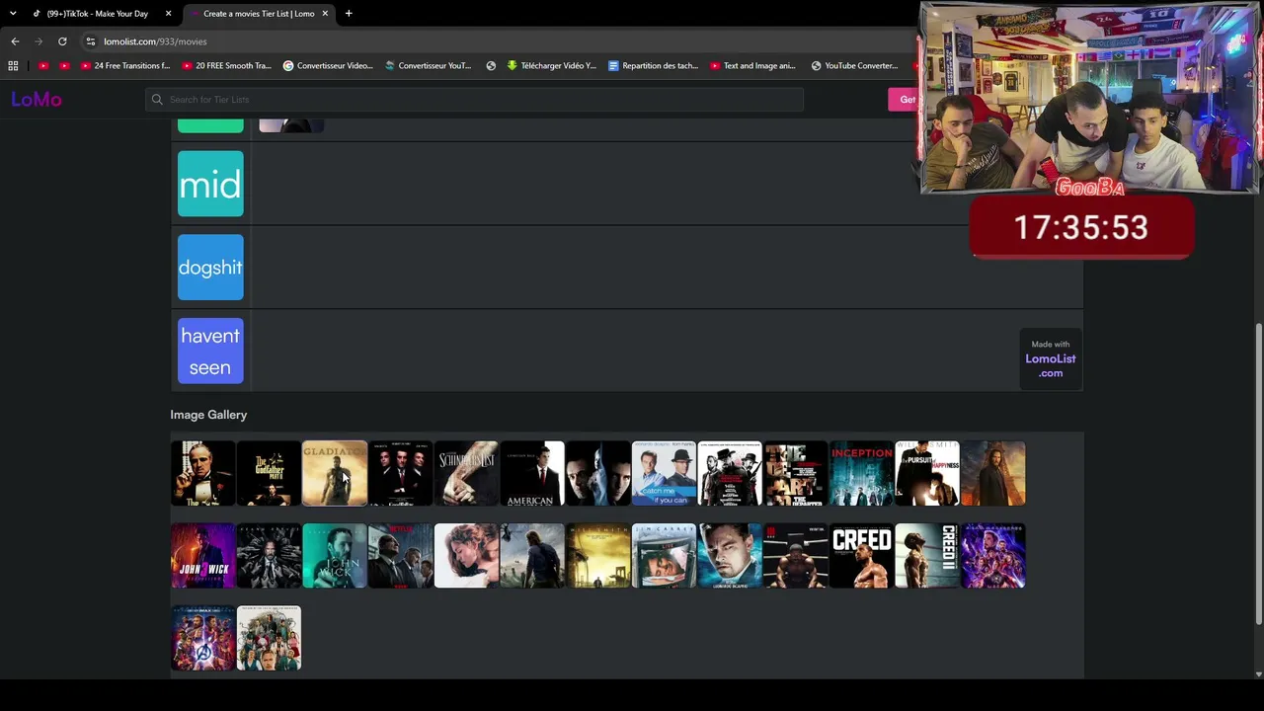Select the havent seen tier label

(x=210, y=351)
